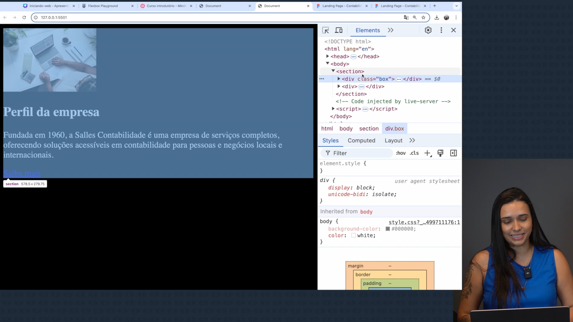Activate the inspect element picker tool

(x=325, y=30)
